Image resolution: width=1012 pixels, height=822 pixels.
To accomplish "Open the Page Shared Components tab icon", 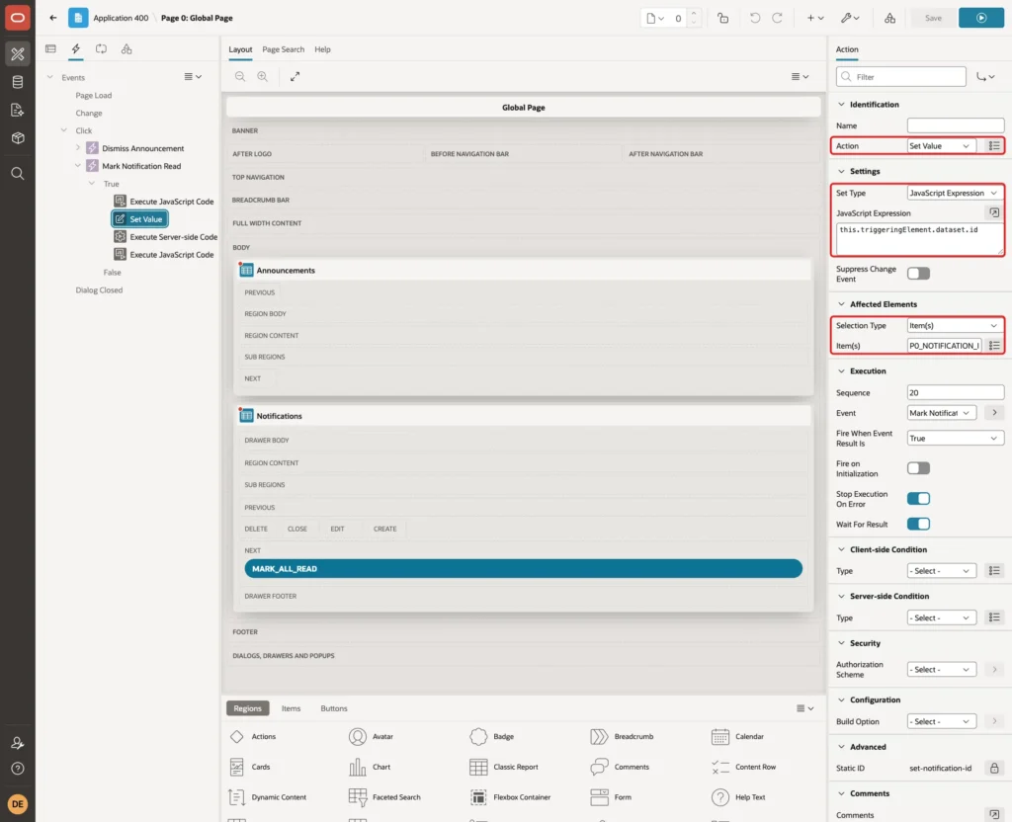I will click(126, 49).
